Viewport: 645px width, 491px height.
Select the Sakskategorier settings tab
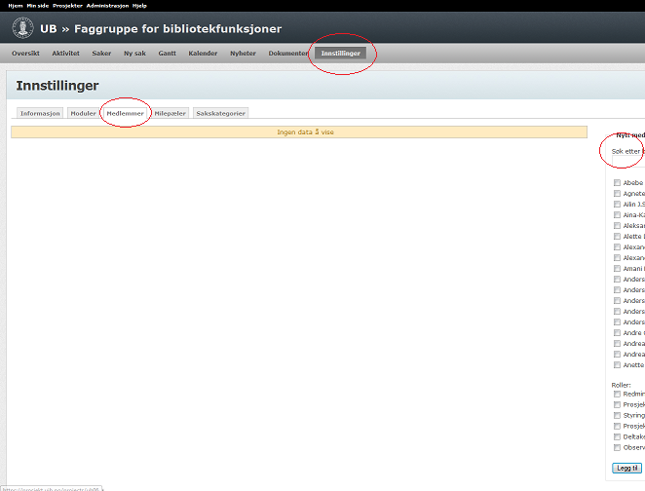point(220,113)
